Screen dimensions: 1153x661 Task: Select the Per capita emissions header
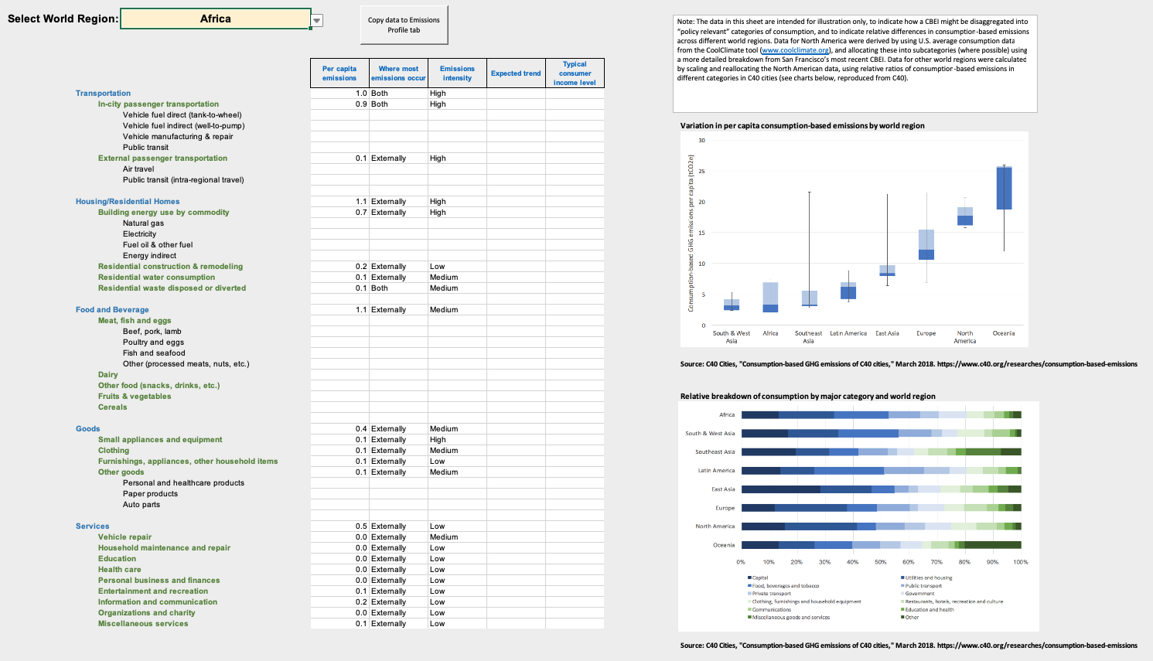[339, 73]
